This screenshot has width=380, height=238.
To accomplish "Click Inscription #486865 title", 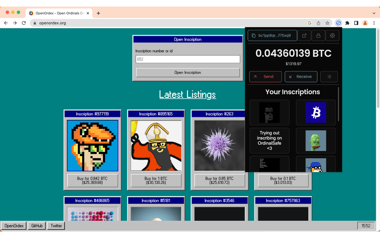I will click(x=92, y=201).
